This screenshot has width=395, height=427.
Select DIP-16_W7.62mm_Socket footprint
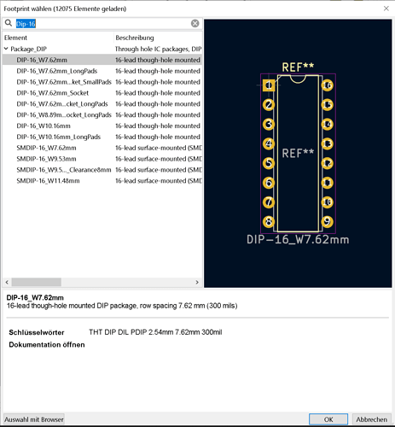[53, 93]
